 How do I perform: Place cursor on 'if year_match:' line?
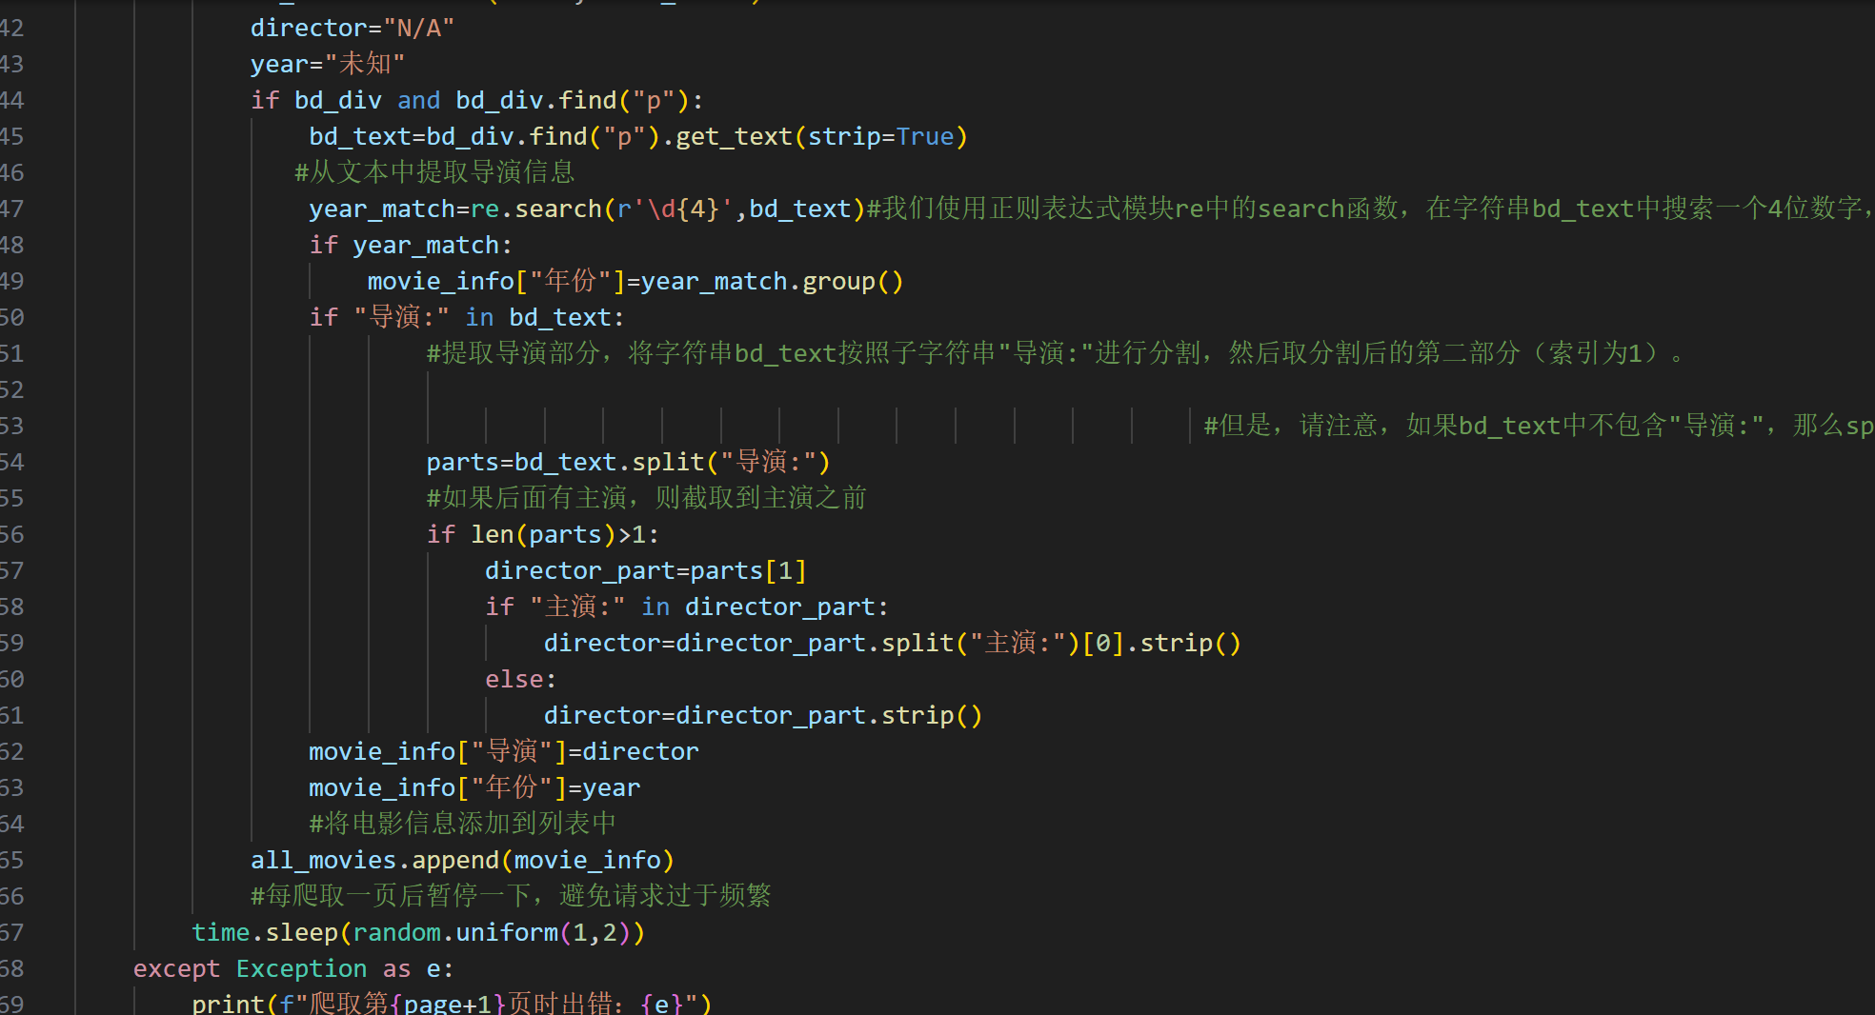[411, 246]
